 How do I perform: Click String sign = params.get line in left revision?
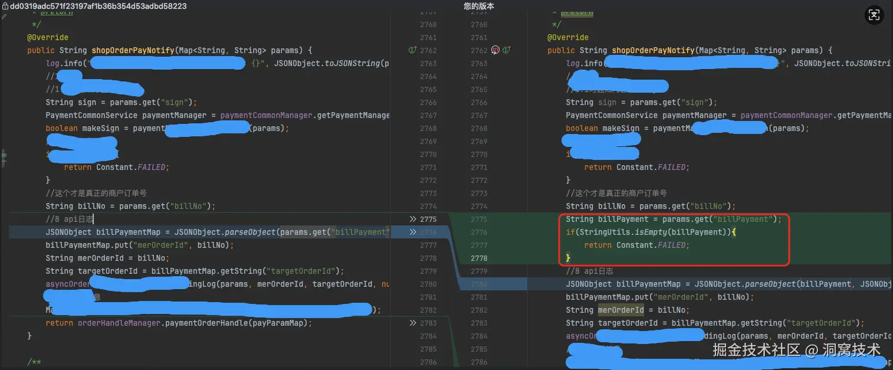[x=122, y=102]
